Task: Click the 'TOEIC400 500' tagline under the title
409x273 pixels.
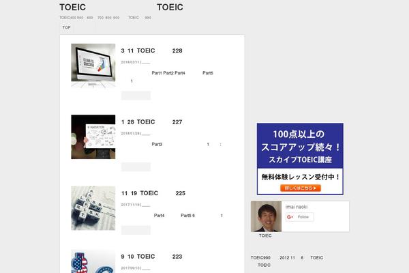Action: coord(72,18)
